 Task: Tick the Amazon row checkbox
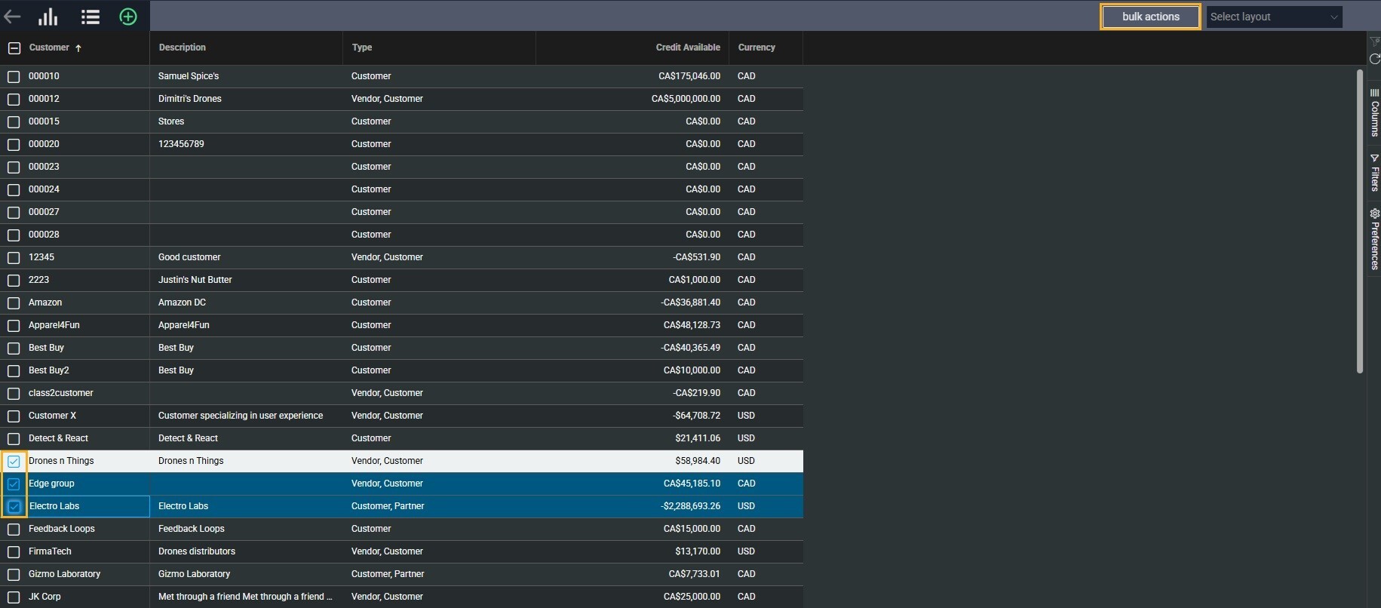coord(14,303)
